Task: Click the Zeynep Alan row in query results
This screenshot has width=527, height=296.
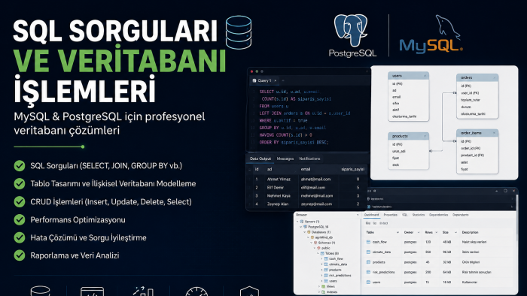Action: 307,204
